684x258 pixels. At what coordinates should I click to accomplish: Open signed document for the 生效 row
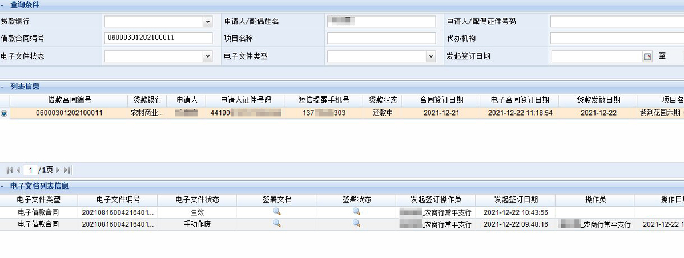click(x=276, y=212)
